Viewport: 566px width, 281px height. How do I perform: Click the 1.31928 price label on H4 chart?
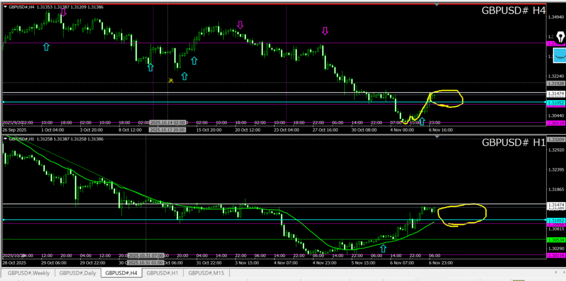554,83
